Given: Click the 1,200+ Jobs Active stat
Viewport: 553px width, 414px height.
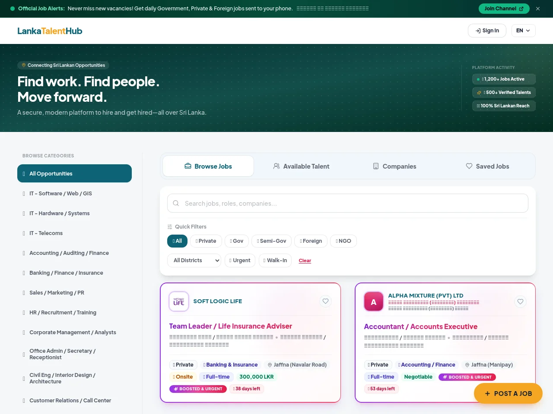Looking at the screenshot, I should pyautogui.click(x=504, y=79).
